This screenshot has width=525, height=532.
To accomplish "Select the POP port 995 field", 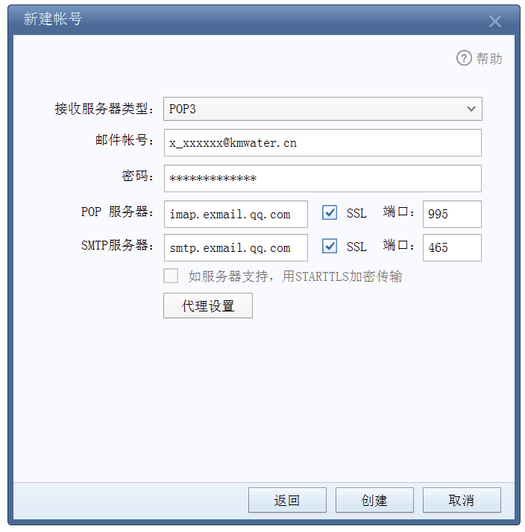I will (x=452, y=214).
